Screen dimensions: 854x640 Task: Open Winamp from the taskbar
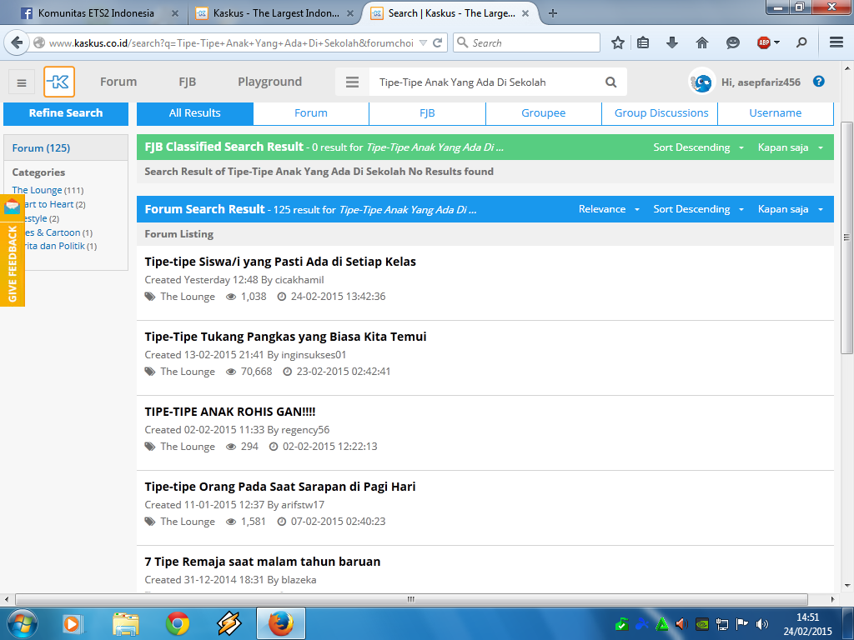click(x=229, y=623)
